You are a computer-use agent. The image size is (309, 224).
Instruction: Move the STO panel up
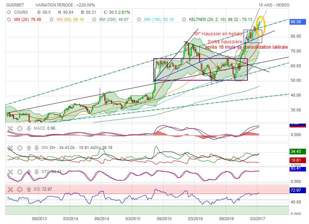[x=29, y=172]
